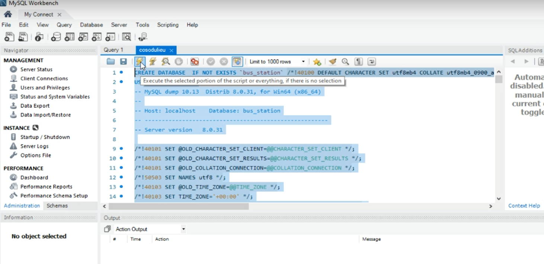Close the cosodulieu tab

[172, 50]
